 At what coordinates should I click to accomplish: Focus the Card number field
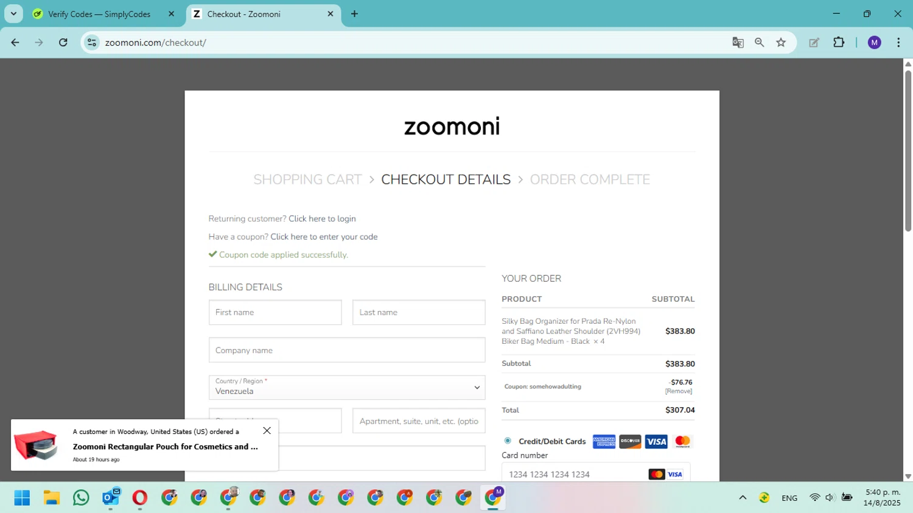596,474
